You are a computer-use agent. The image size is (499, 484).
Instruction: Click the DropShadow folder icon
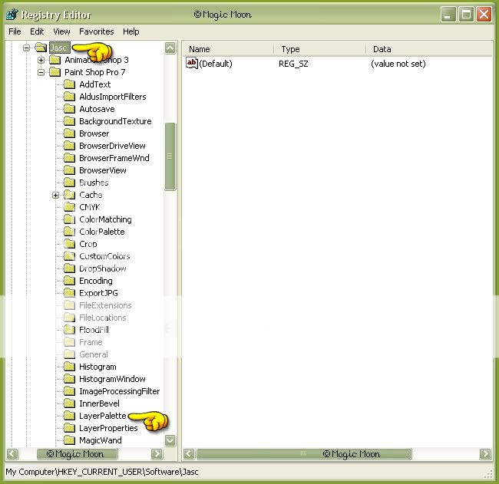(x=69, y=268)
